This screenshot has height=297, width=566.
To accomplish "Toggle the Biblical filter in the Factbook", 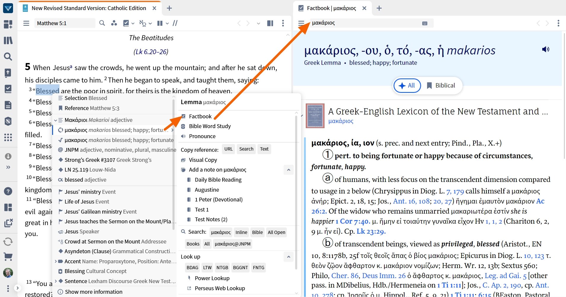I will 441,85.
